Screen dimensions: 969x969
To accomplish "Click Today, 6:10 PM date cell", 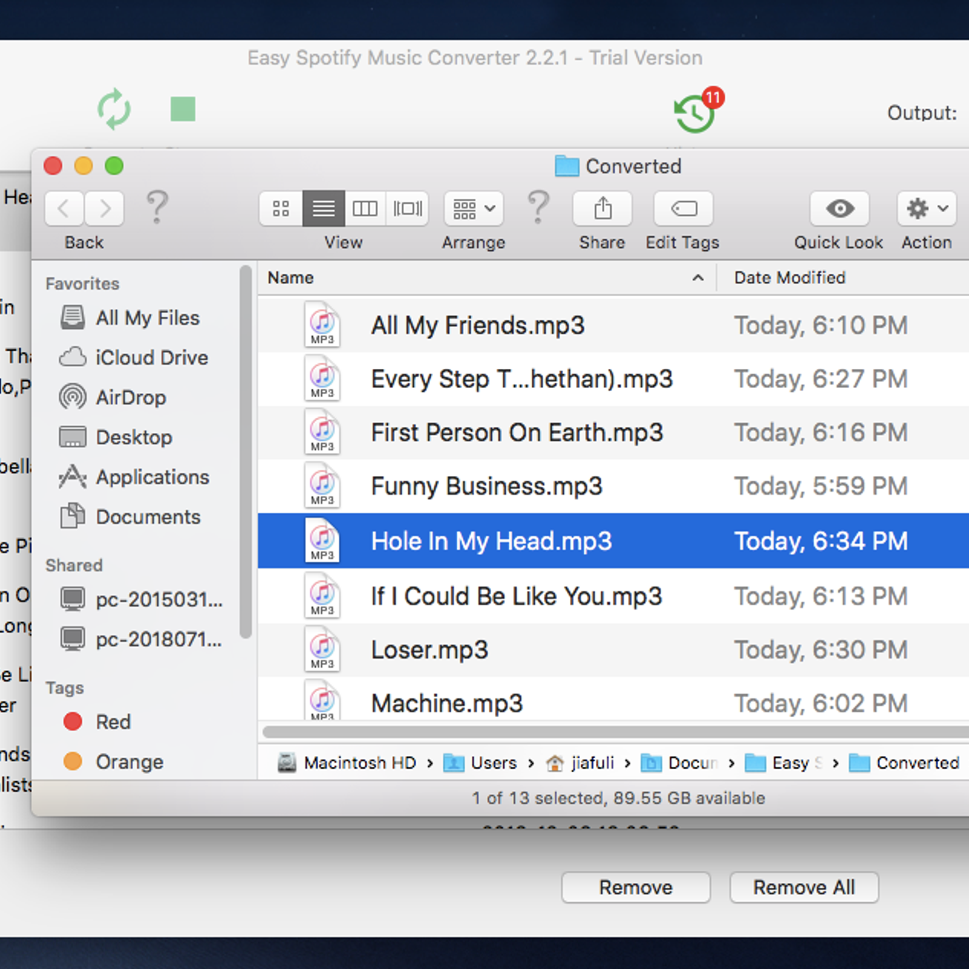I will 821,325.
